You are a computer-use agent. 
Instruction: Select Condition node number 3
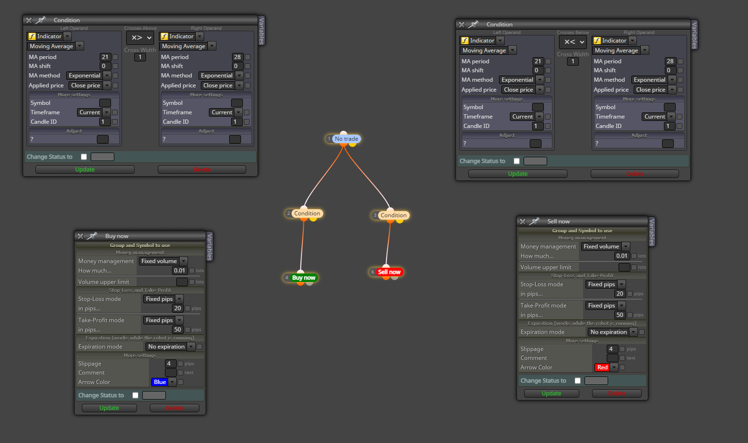pos(394,215)
